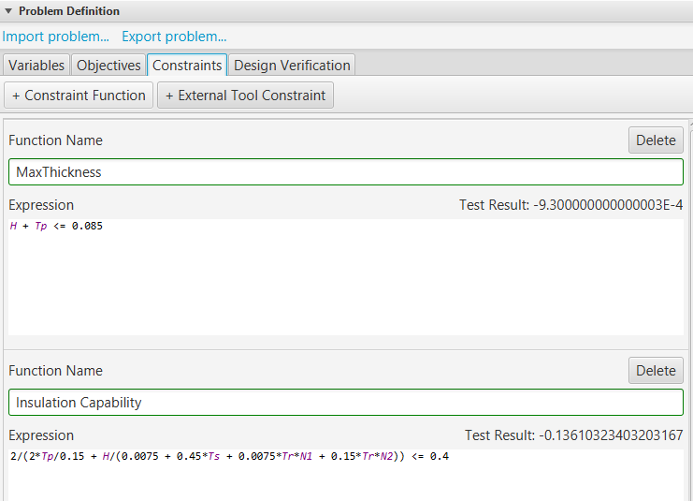Switch to the Objectives tab
693x501 pixels.
tap(108, 65)
